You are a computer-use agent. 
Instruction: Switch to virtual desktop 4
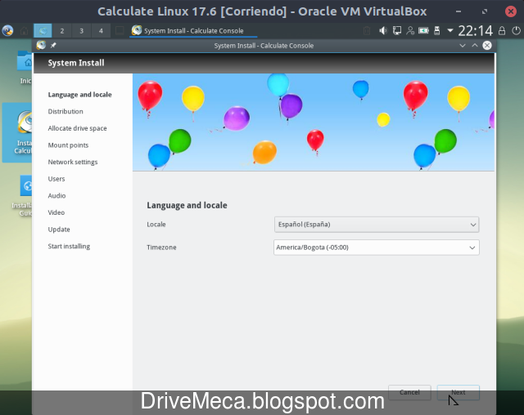(x=101, y=31)
